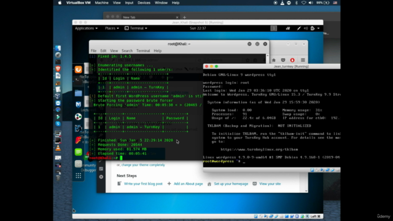Click the Kali panel volume icon
This screenshot has height=221, width=393.
(306, 28)
